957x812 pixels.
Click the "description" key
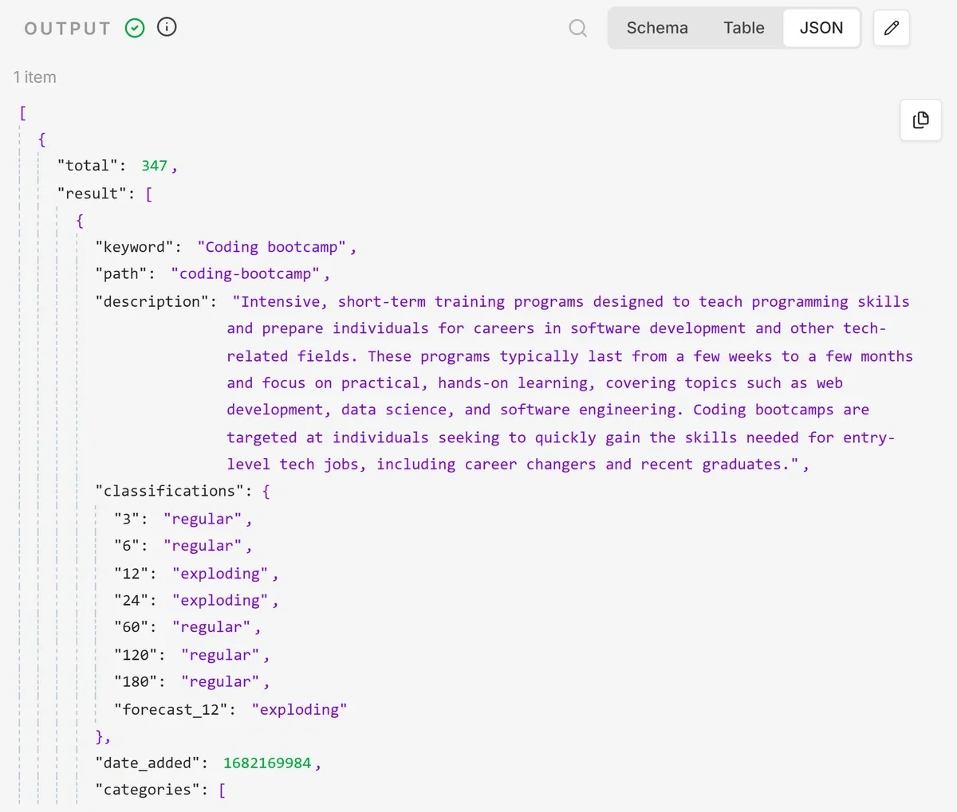(152, 302)
